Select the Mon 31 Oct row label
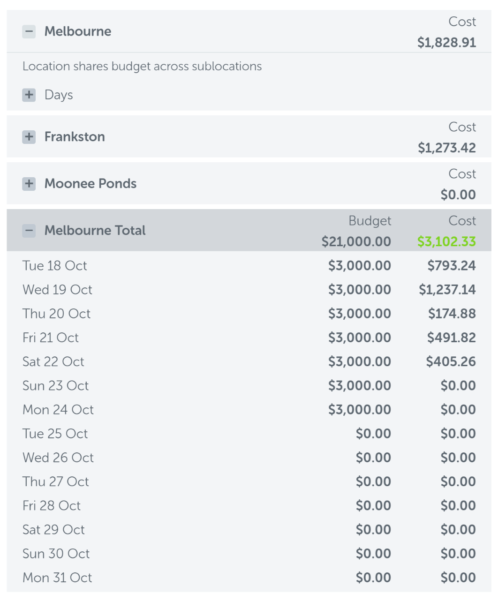Viewport: 498px width, 594px height. click(x=57, y=578)
